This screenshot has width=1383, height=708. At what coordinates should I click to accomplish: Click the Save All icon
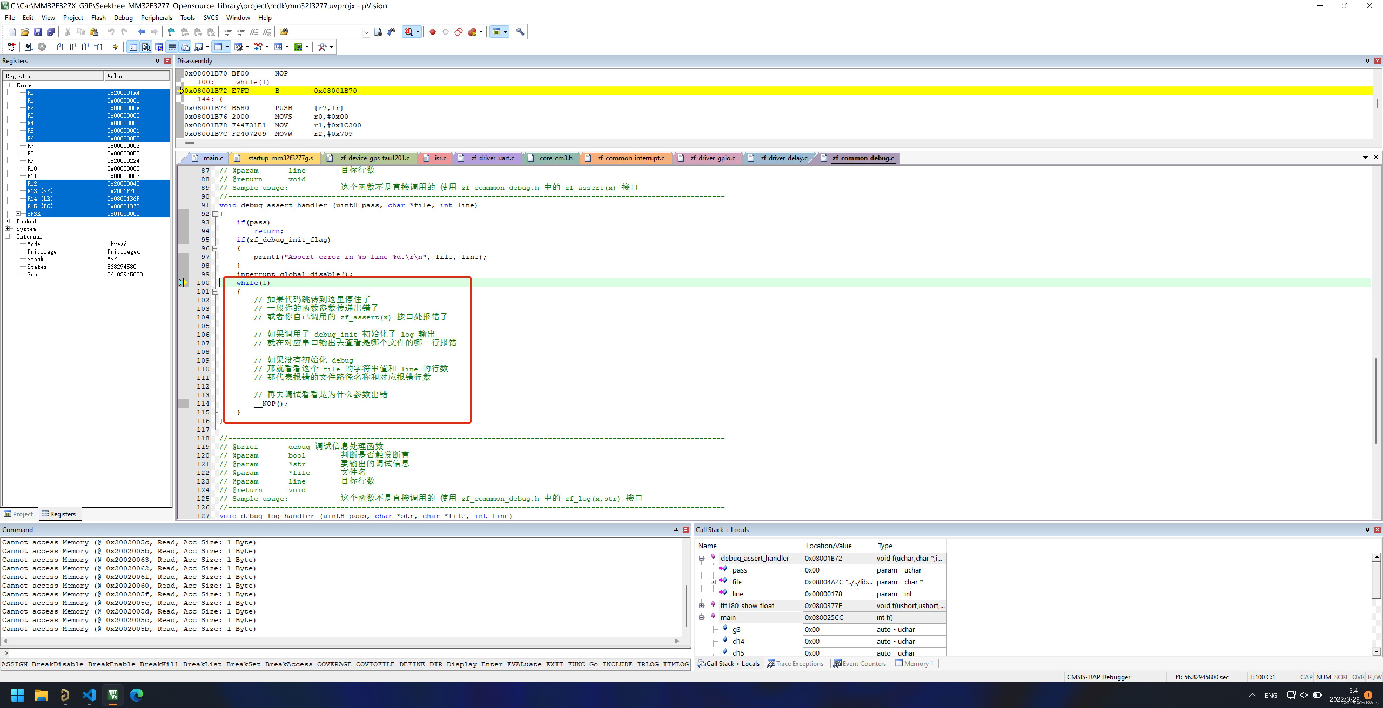click(51, 32)
